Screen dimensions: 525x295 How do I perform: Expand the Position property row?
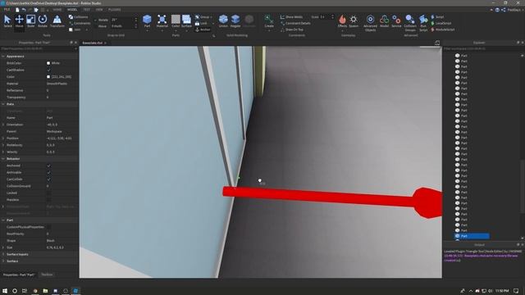point(3,138)
